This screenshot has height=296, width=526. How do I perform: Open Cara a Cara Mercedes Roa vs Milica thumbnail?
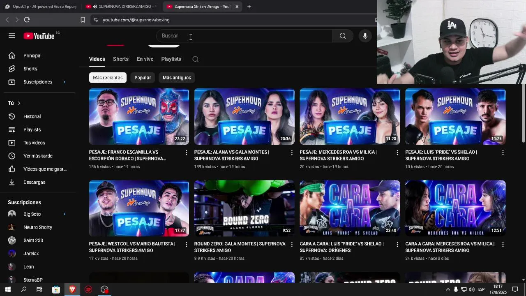coord(455,208)
